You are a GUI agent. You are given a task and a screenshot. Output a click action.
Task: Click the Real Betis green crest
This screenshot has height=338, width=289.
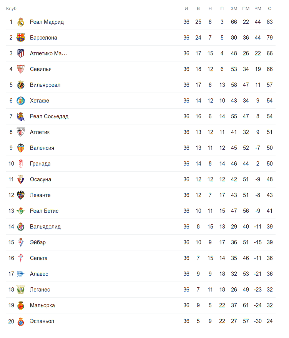click(x=21, y=211)
